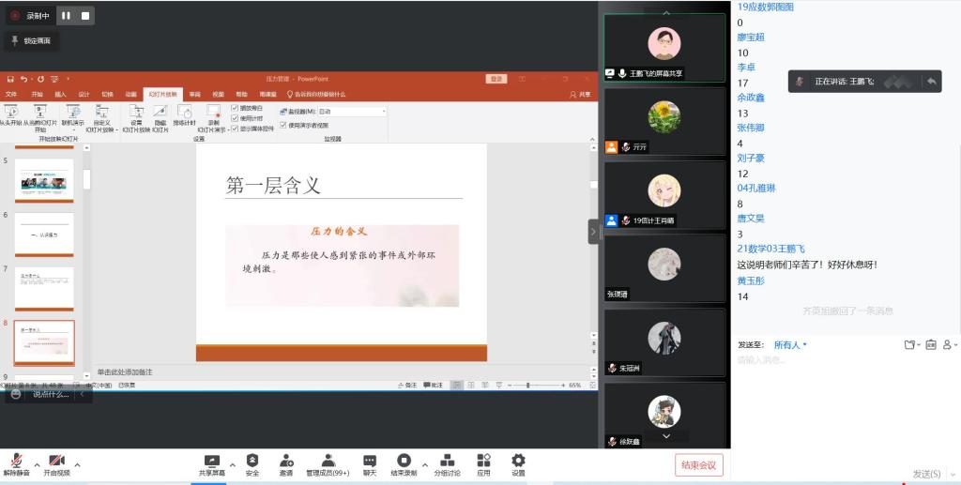Image resolution: width=961 pixels, height=485 pixels.
Task: Toggle 使用演示者视图 checkbox
Action: click(282, 125)
